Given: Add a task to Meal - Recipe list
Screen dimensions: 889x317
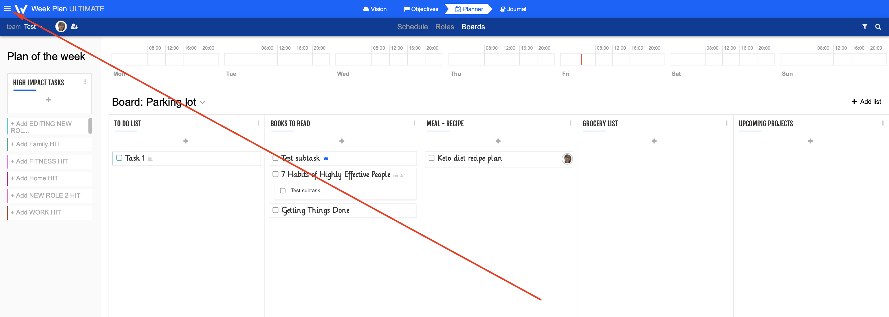Looking at the screenshot, I should pos(498,141).
